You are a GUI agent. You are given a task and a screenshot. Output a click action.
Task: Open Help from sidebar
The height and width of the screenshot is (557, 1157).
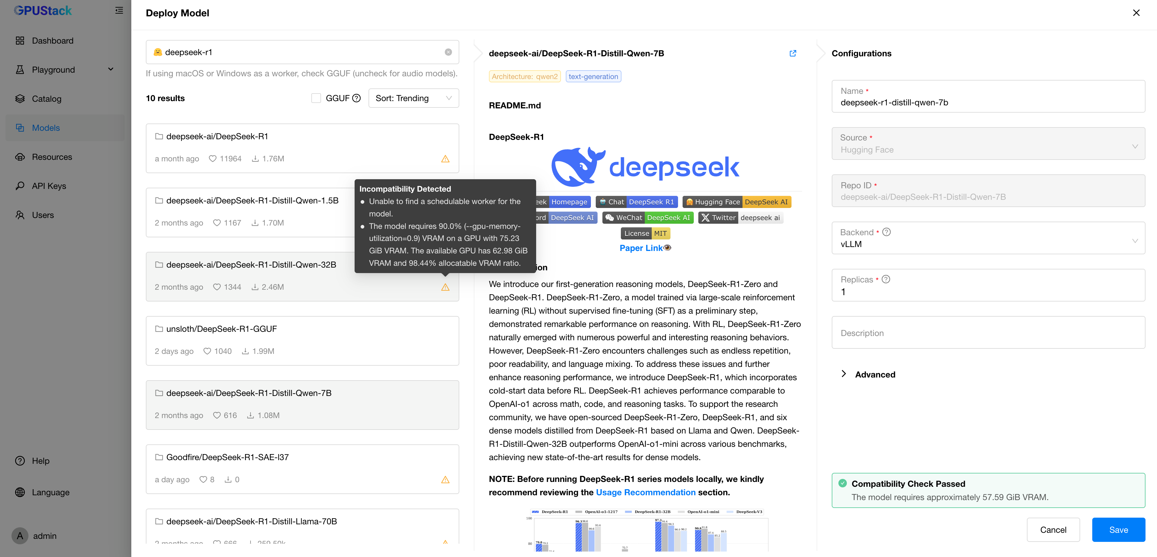pyautogui.click(x=65, y=461)
